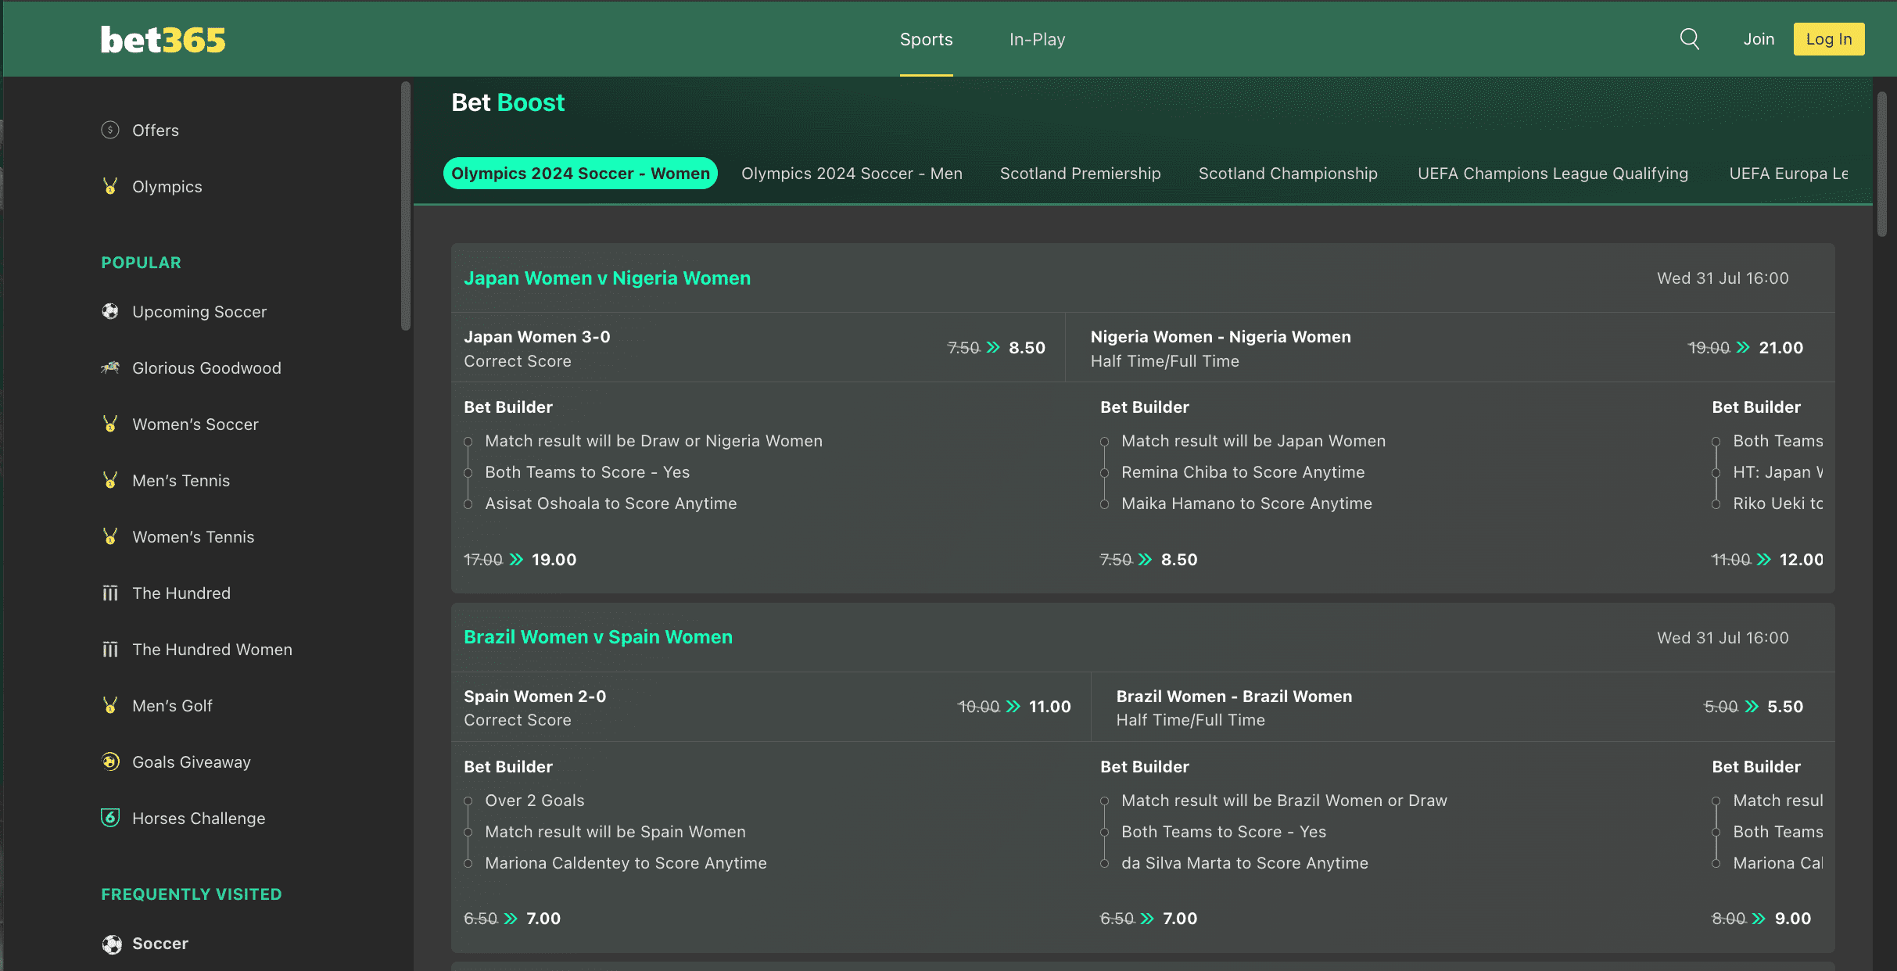
Task: Open UEFA Champions League Qualifying tab
Action: [x=1553, y=174]
